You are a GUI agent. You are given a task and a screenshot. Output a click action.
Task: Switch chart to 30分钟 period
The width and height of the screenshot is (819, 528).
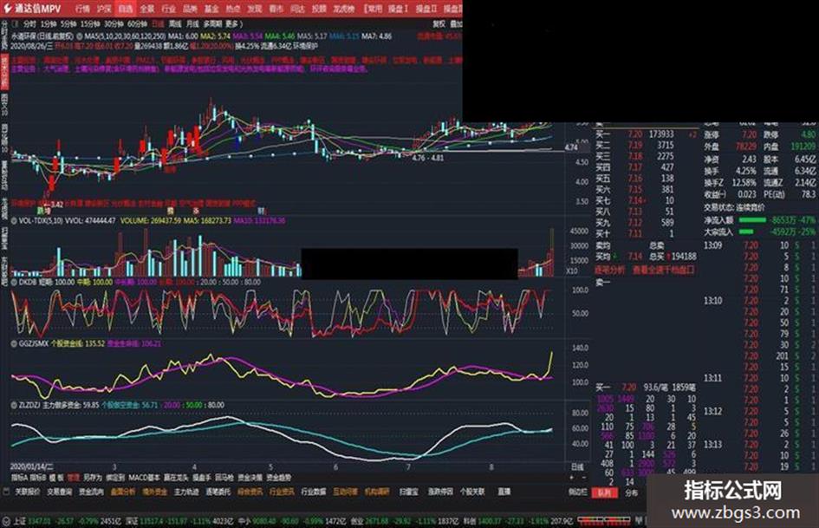point(114,24)
